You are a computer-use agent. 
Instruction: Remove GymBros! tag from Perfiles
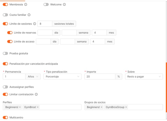(38, 107)
